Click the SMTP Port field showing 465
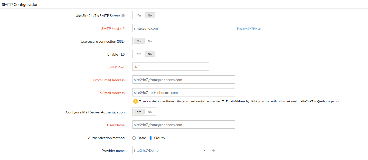 click(171, 67)
